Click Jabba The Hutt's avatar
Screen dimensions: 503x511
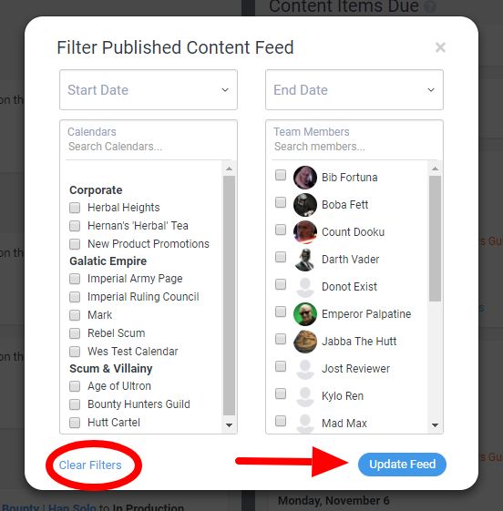[x=305, y=342]
